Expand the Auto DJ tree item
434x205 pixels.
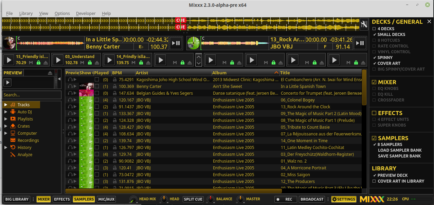6,112
